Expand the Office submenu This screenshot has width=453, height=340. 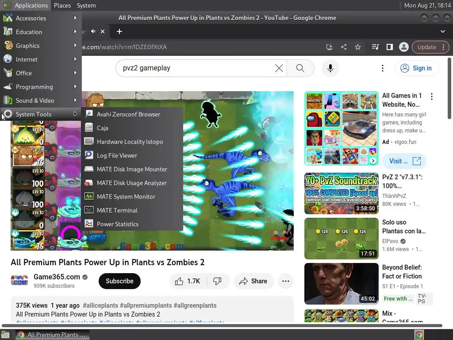coord(41,73)
